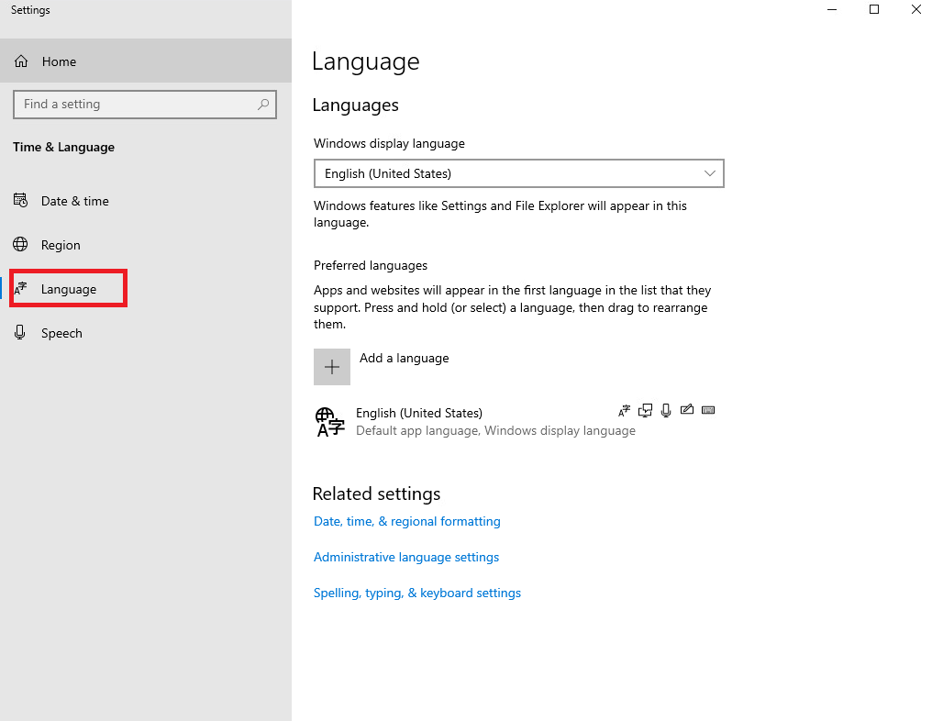Click the text-to-speech icon for English
The image size is (932, 721).
click(x=625, y=410)
